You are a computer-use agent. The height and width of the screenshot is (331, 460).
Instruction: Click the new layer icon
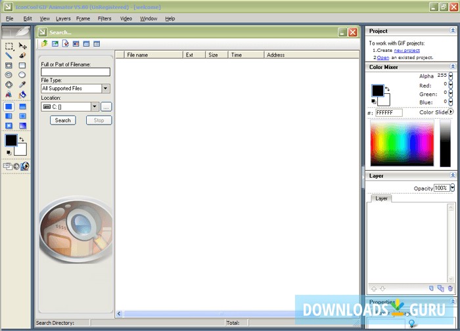431,288
